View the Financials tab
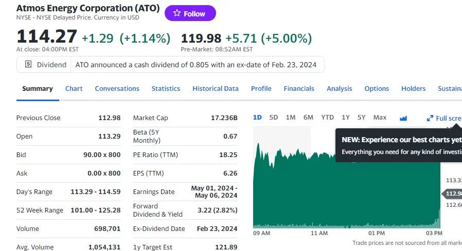Image resolution: width=462 pixels, height=251 pixels. (299, 88)
